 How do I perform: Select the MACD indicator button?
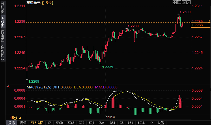59,123
